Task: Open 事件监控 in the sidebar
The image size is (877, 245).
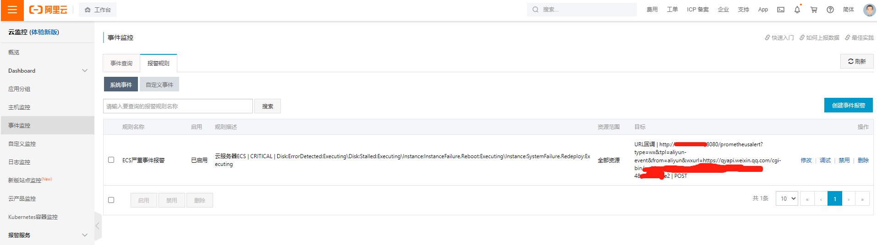Action: (47, 126)
